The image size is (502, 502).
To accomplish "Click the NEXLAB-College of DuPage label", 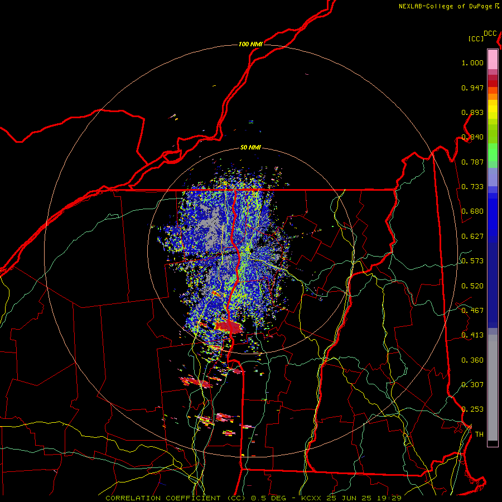I will pyautogui.click(x=445, y=6).
